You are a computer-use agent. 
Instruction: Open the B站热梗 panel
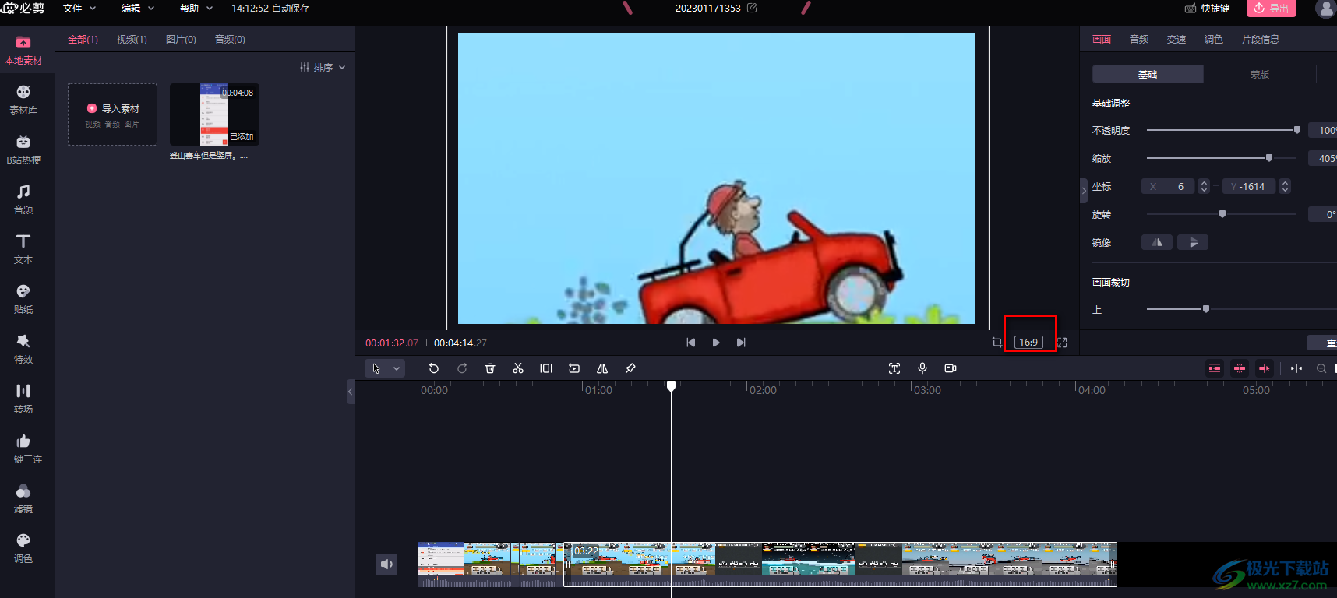23,150
